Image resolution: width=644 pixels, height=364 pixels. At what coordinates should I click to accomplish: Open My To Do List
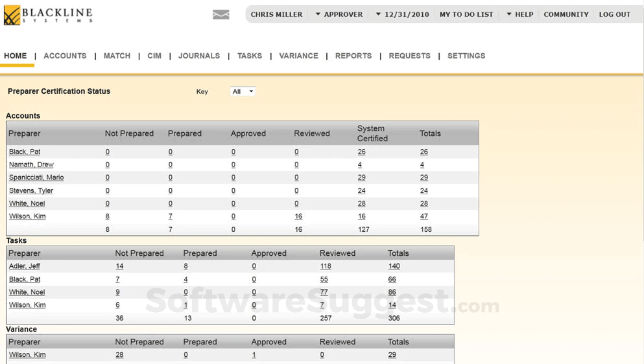coord(466,14)
